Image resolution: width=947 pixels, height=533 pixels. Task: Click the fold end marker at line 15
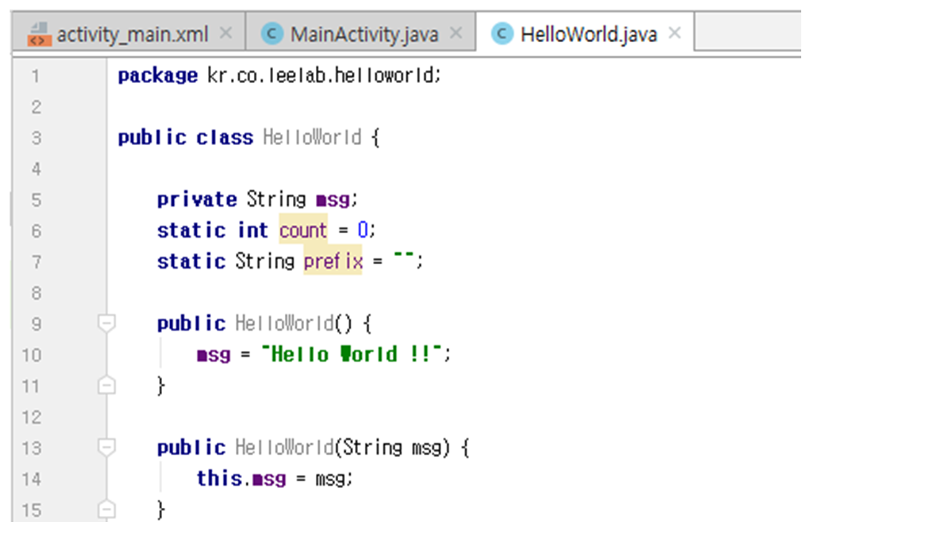pyautogui.click(x=107, y=509)
